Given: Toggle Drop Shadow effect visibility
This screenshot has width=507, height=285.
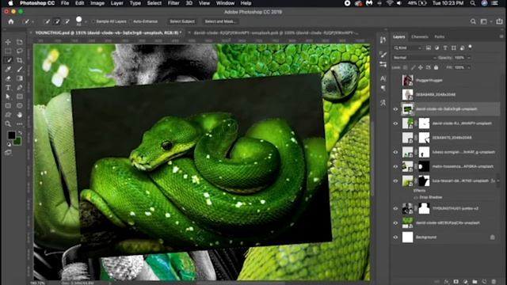Looking at the screenshot, I should click(416, 197).
